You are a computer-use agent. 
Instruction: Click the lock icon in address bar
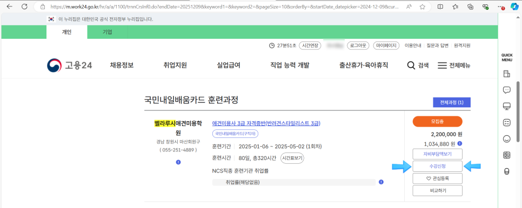pyautogui.click(x=42, y=6)
